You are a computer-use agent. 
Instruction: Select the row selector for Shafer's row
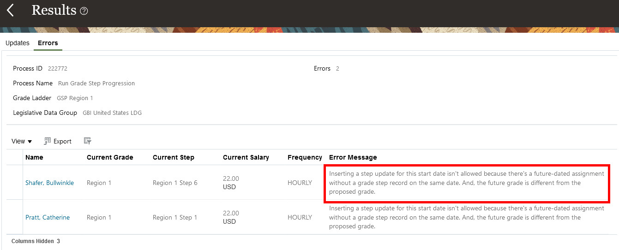point(14,183)
